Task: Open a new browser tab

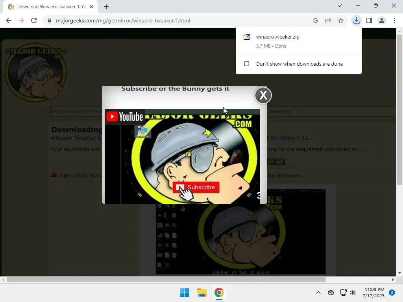Action: point(106,7)
